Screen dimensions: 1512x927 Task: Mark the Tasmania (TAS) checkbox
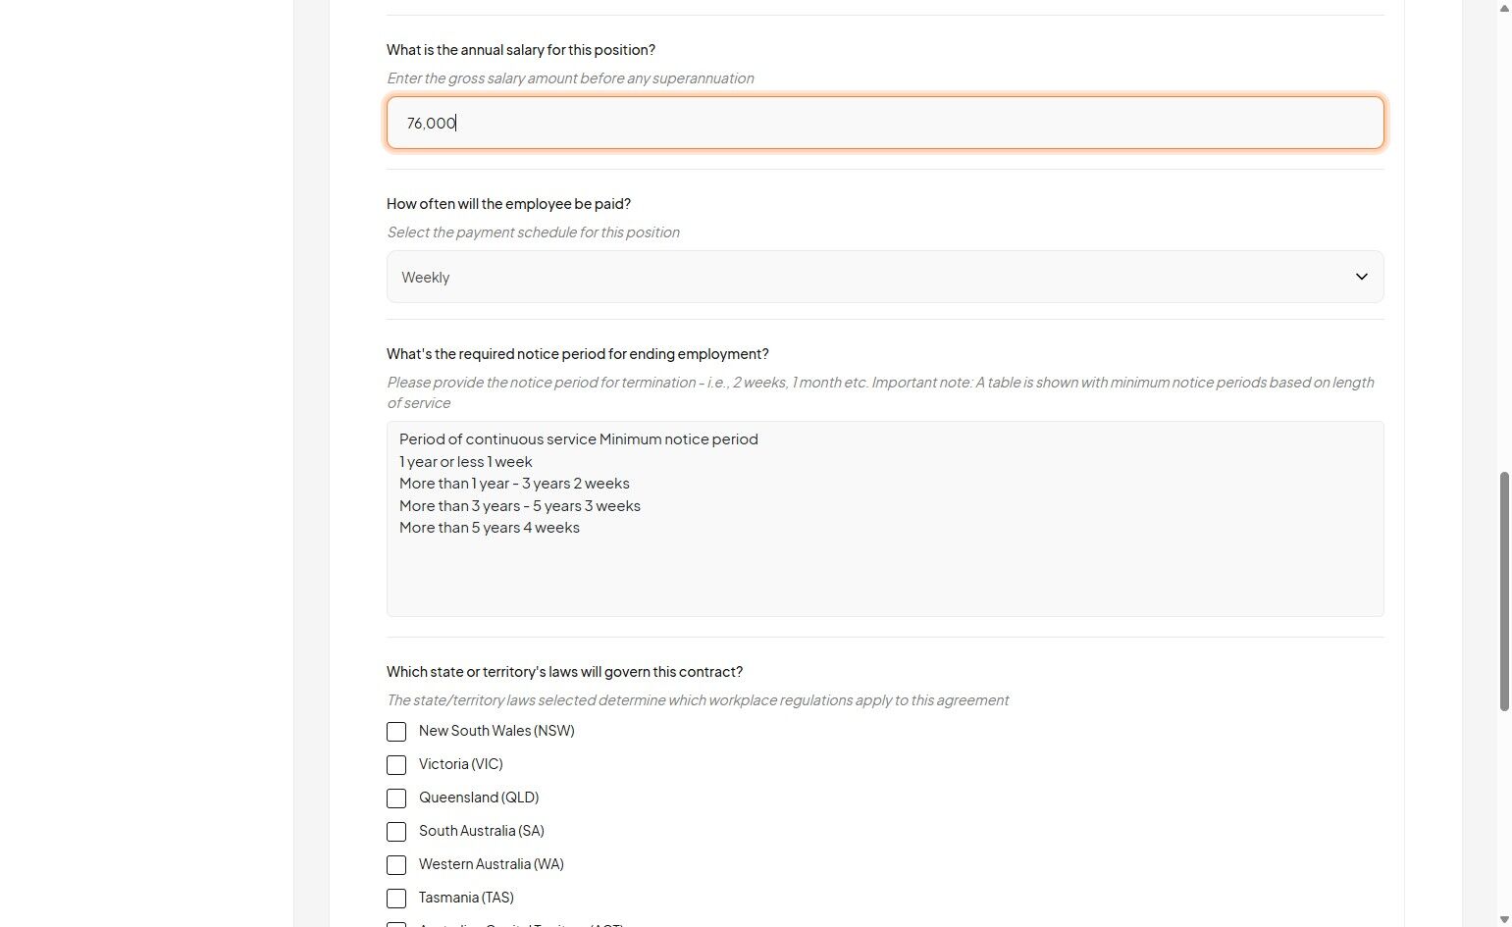pyautogui.click(x=396, y=899)
